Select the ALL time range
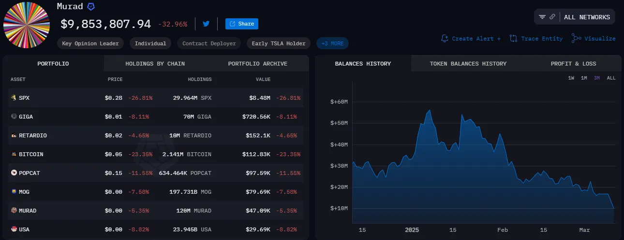The image size is (624, 240). pyautogui.click(x=611, y=78)
